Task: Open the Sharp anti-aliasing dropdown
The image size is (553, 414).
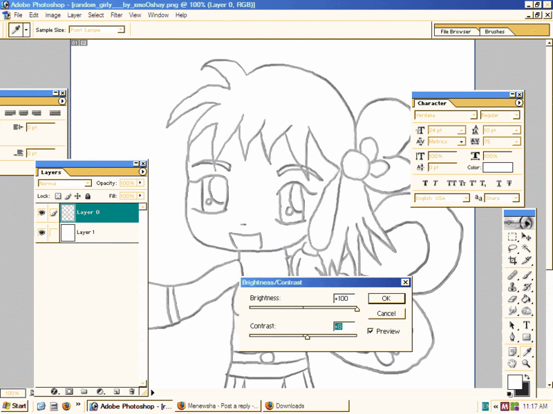Action: (516, 198)
